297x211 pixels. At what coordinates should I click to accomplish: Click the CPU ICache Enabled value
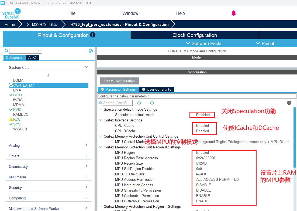[x=202, y=125]
